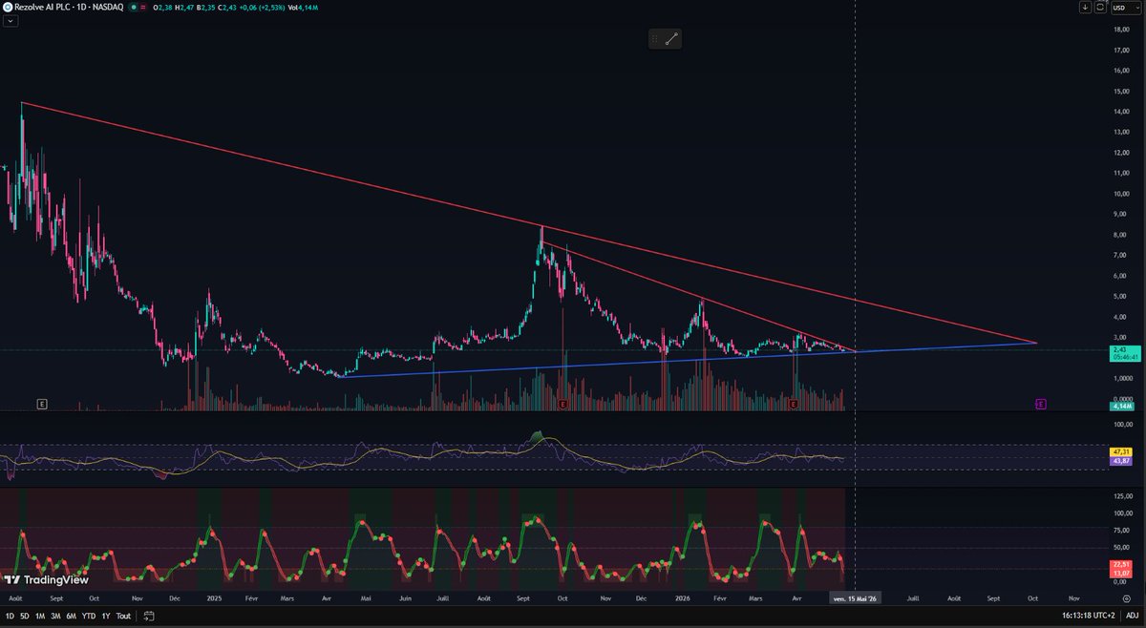Click the earnings E marker near September 2025
This screenshot has width=1146, height=628.
562,405
